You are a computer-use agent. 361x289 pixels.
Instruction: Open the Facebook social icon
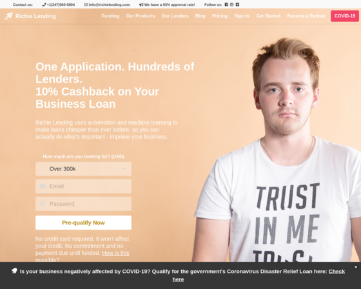(226, 5)
